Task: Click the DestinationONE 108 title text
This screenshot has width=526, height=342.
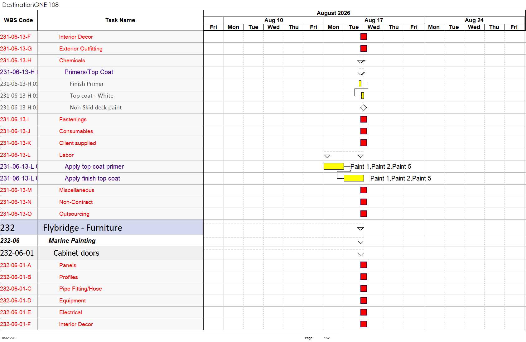Action: tap(30, 5)
